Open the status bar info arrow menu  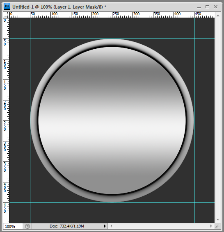[105, 226]
